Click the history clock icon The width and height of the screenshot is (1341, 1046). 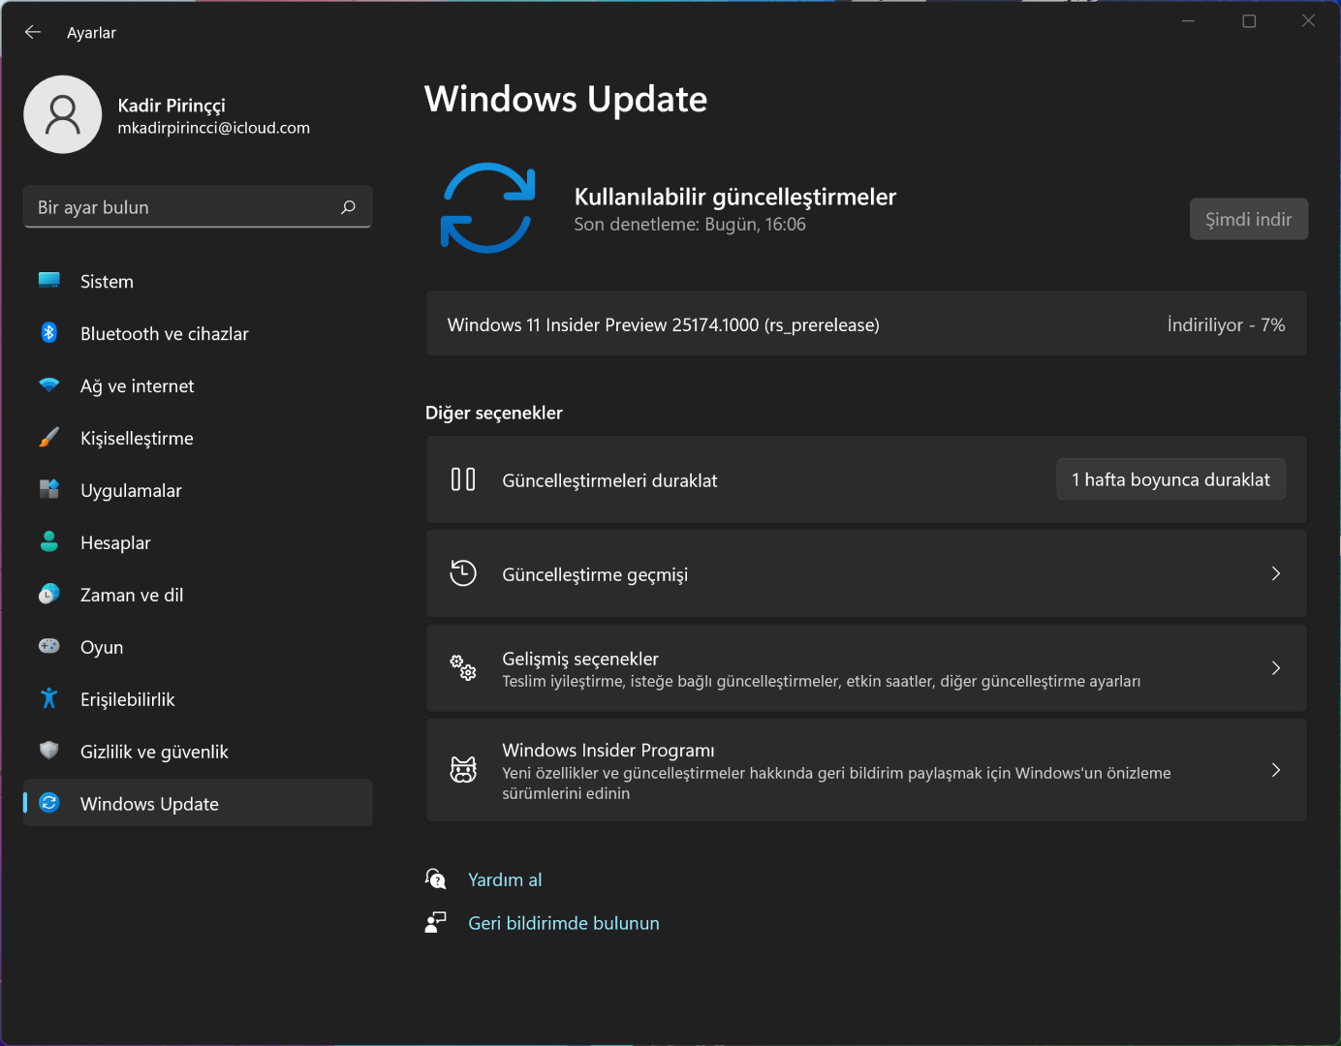tap(463, 573)
